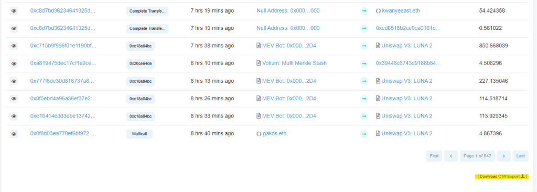Viewport: 537px width, 192px height.
Task: Click green arrow in the gakos.eth row
Action: pyautogui.click(x=364, y=134)
